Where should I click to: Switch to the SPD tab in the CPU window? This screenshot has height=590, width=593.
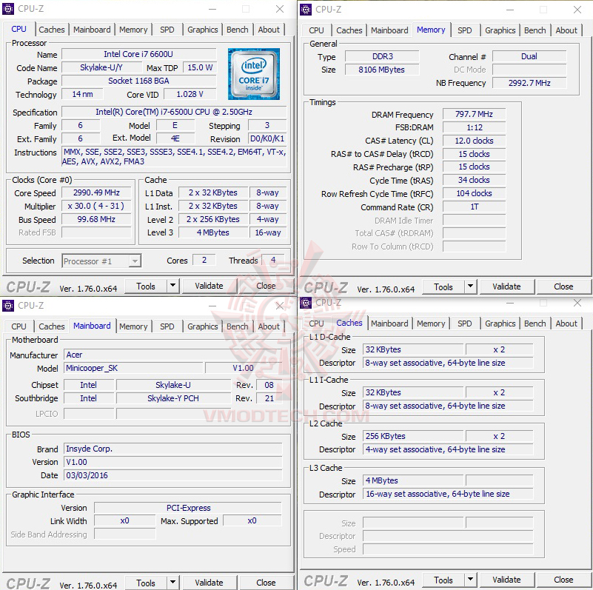point(167,30)
